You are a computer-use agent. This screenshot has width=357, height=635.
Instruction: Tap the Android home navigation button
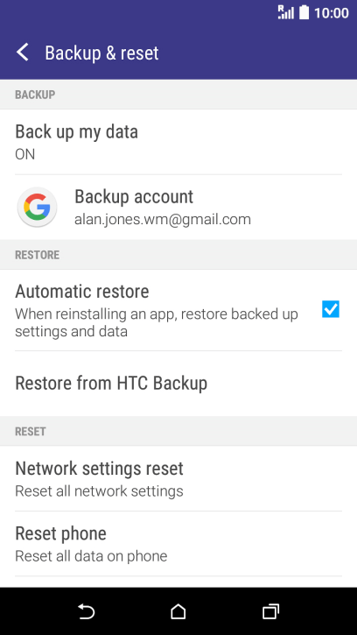(x=178, y=611)
